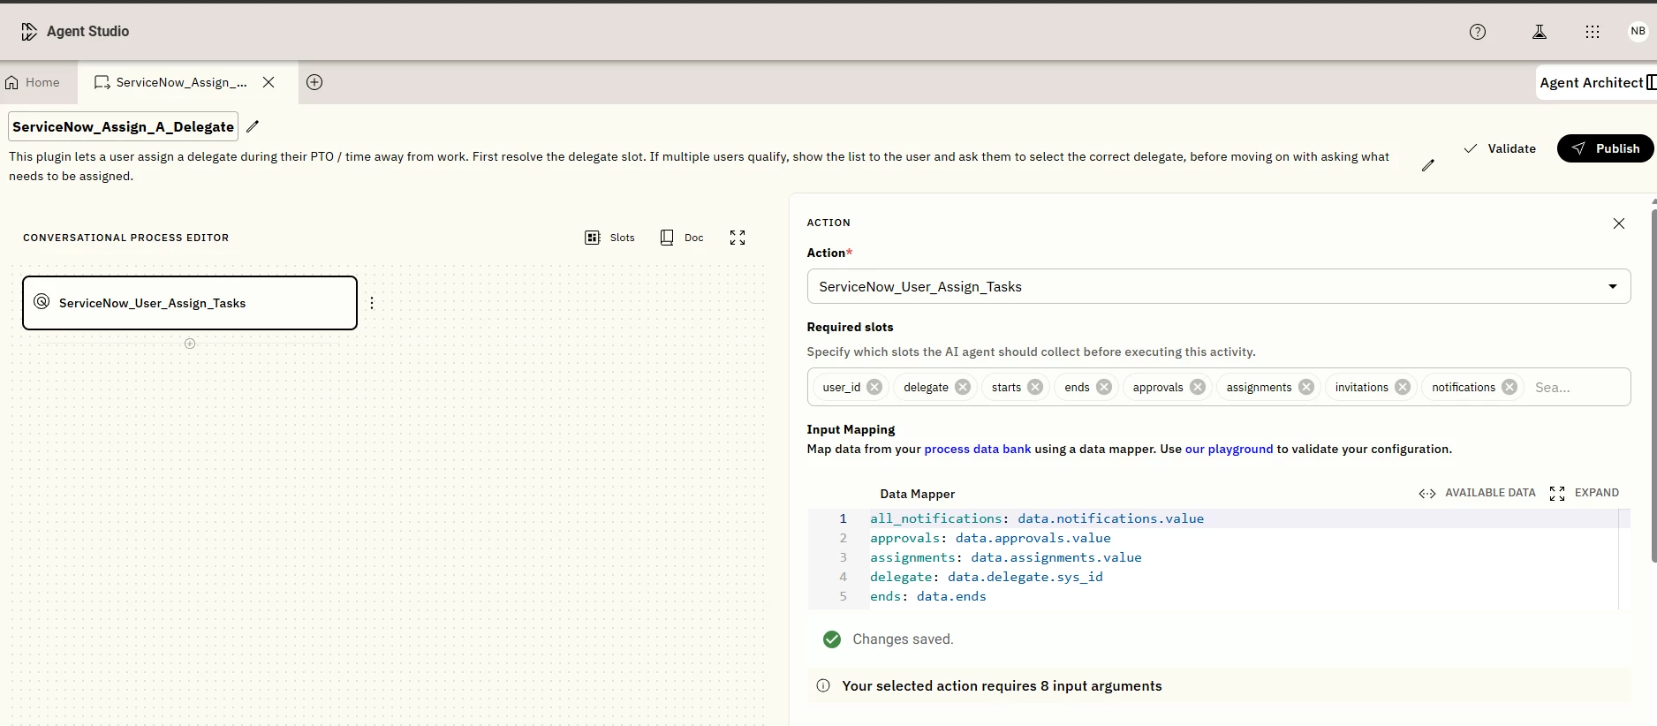Image resolution: width=1657 pixels, height=726 pixels.
Task: Open the NB user avatar
Action: pos(1638,31)
